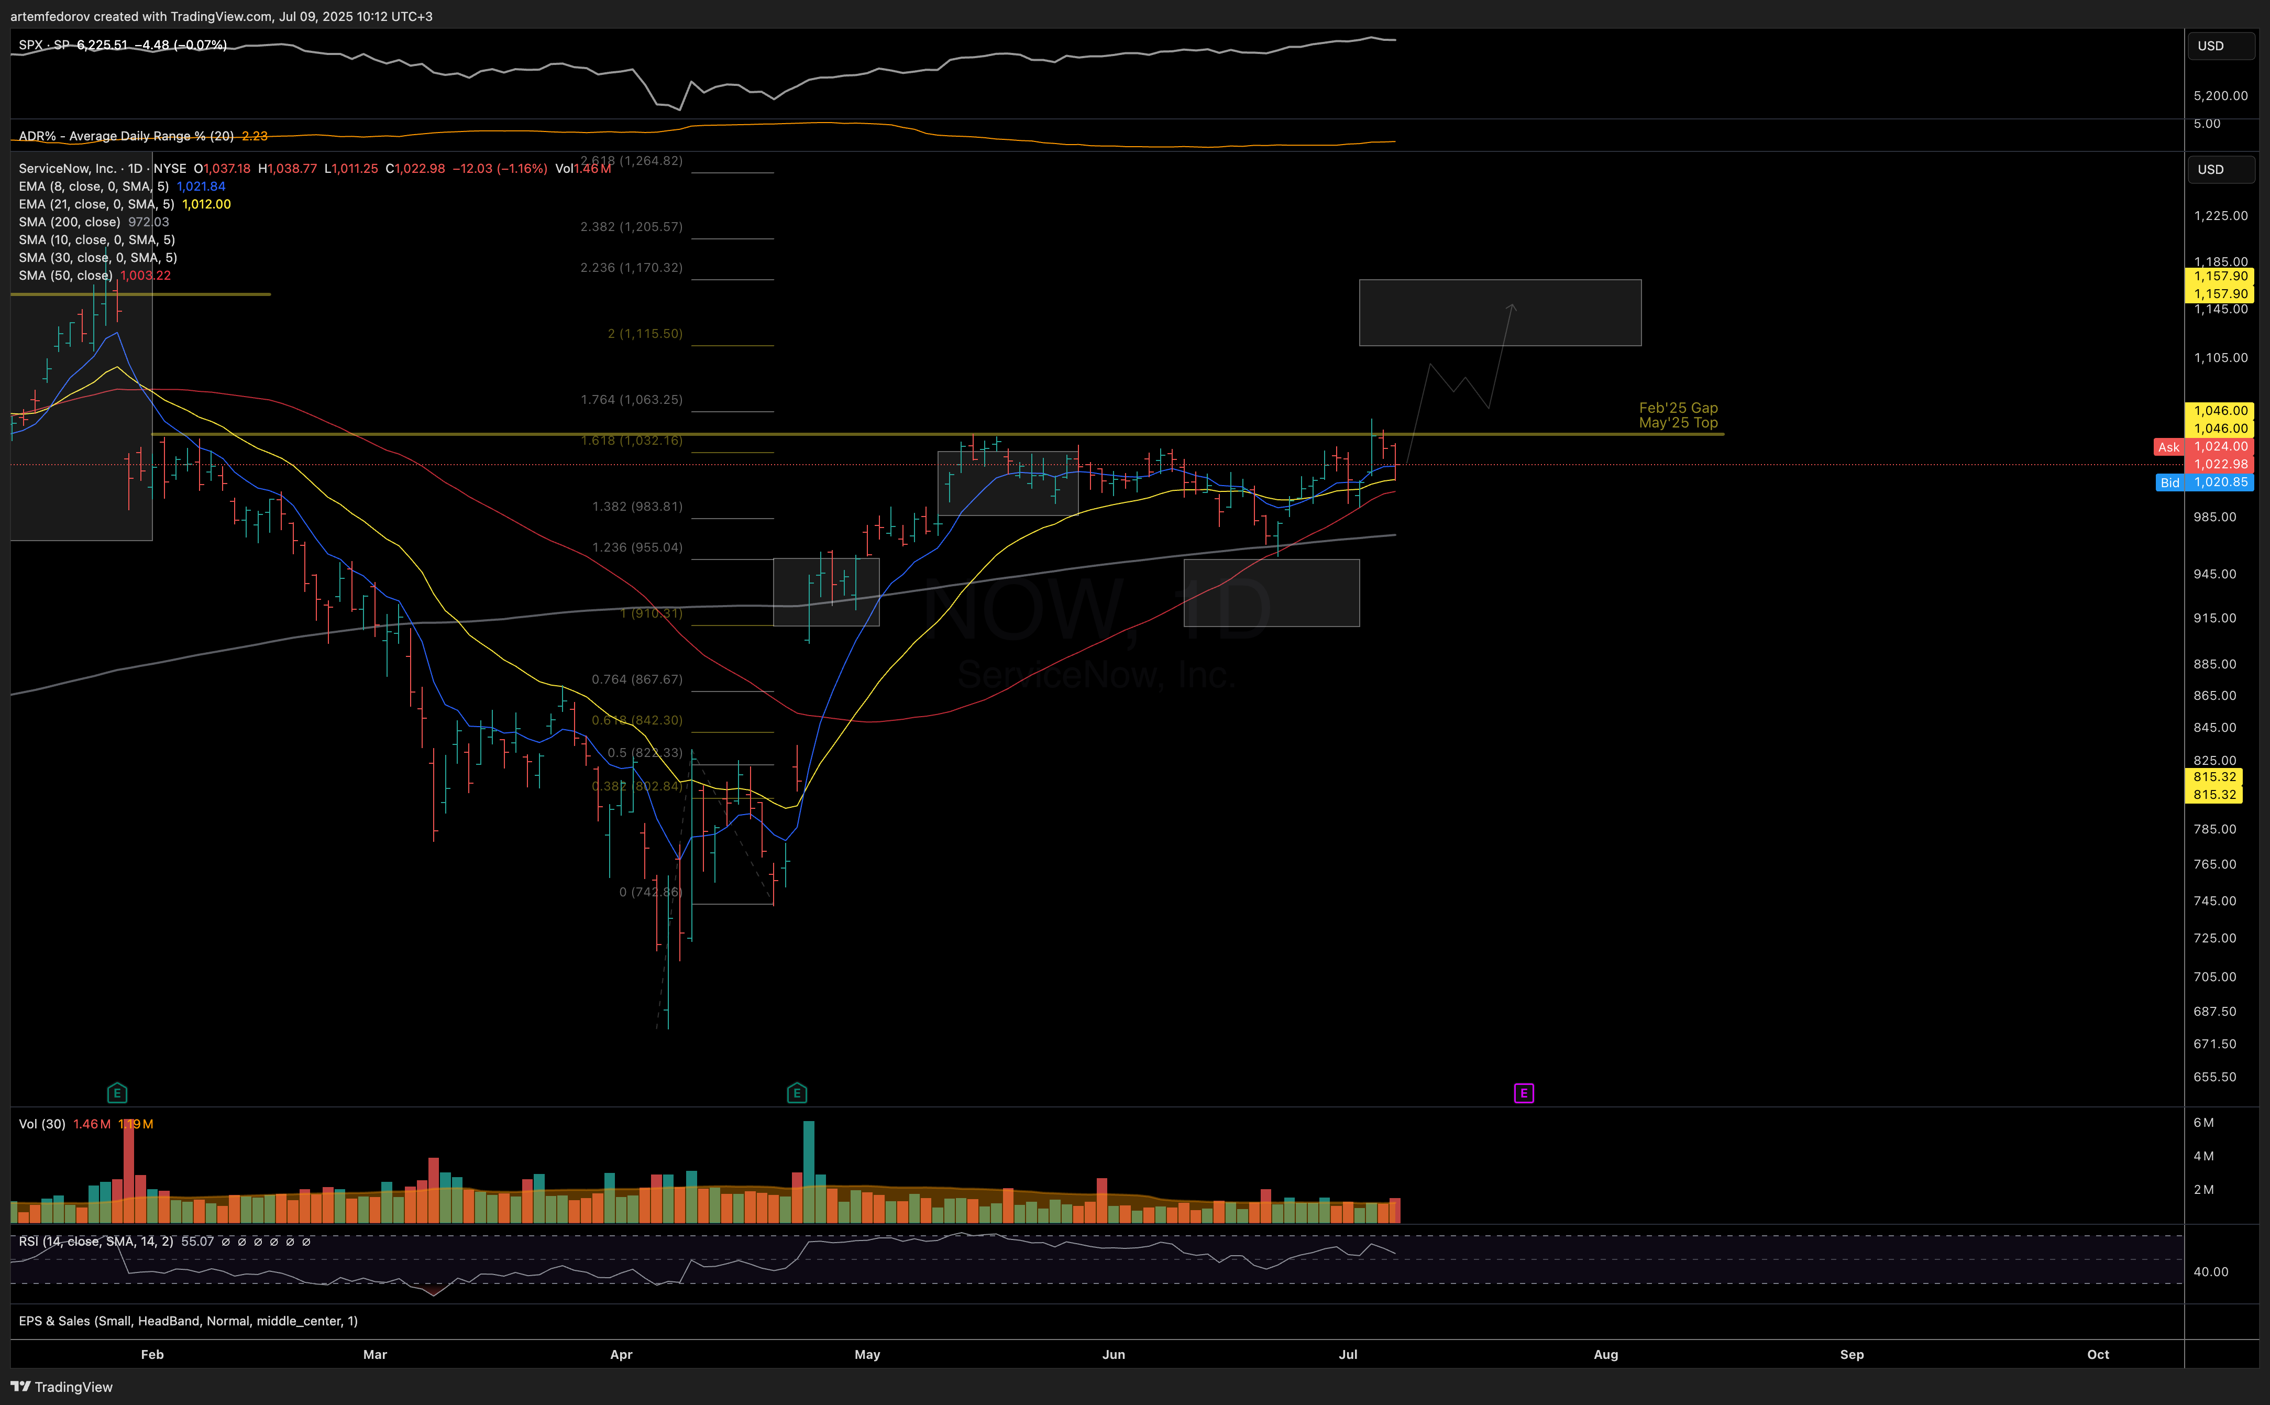
Task: Click the 985.00 price axis tick
Action: pos(2215,517)
